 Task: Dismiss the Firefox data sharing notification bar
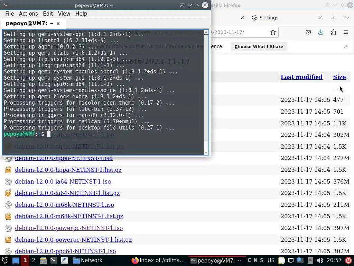pyautogui.click(x=346, y=46)
